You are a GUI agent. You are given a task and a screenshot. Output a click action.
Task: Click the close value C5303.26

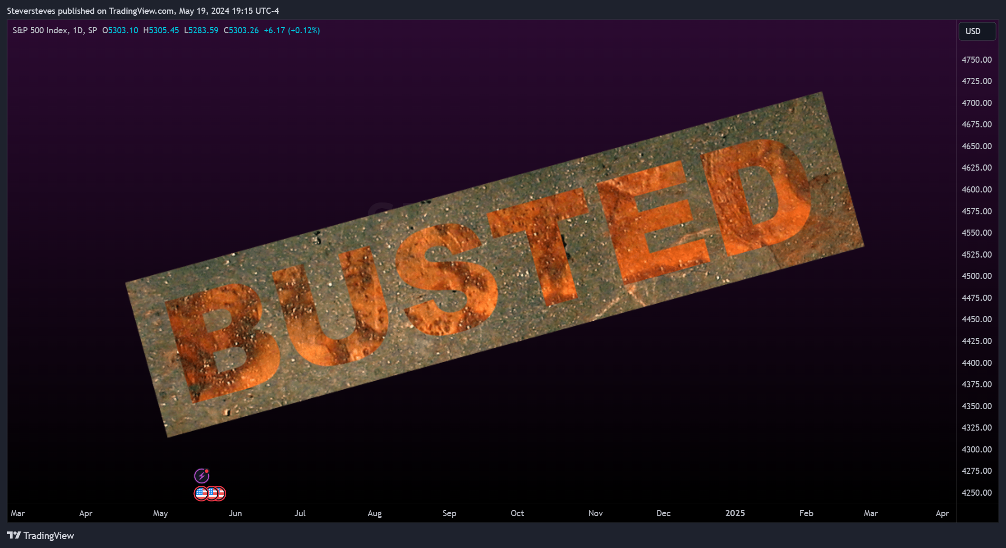point(241,30)
